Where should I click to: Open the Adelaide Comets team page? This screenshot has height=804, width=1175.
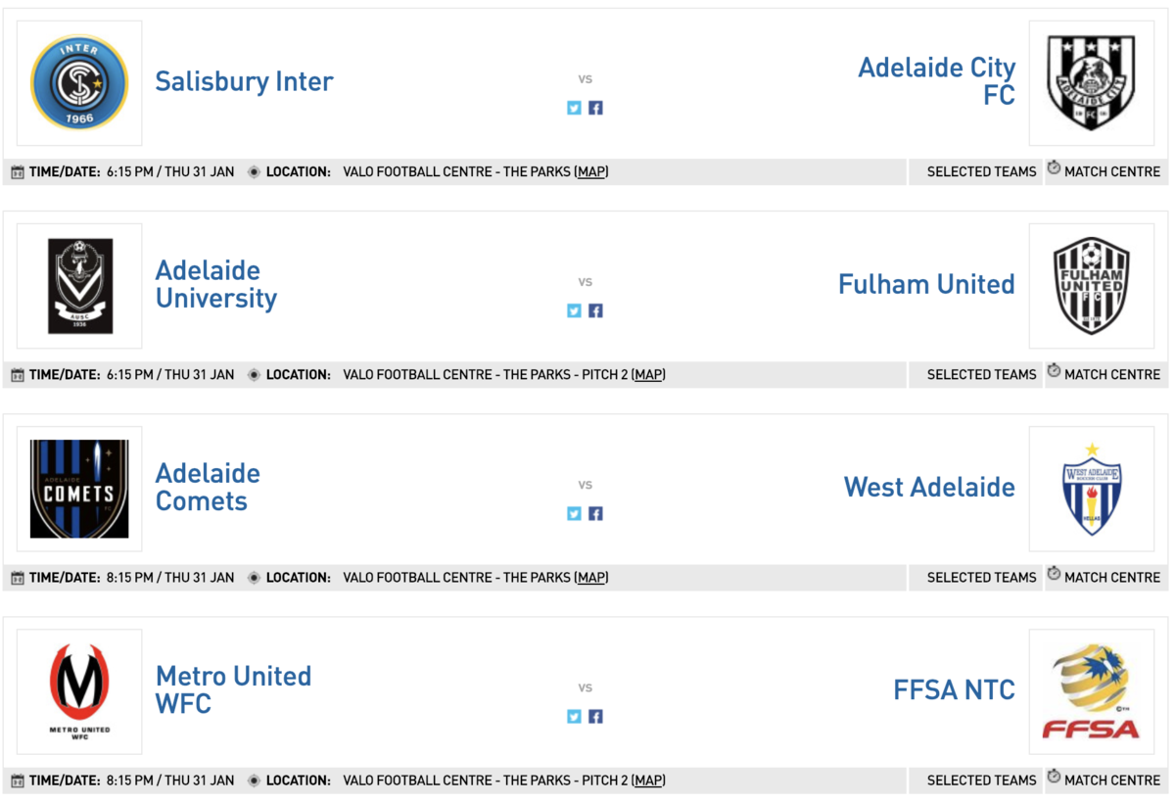208,487
